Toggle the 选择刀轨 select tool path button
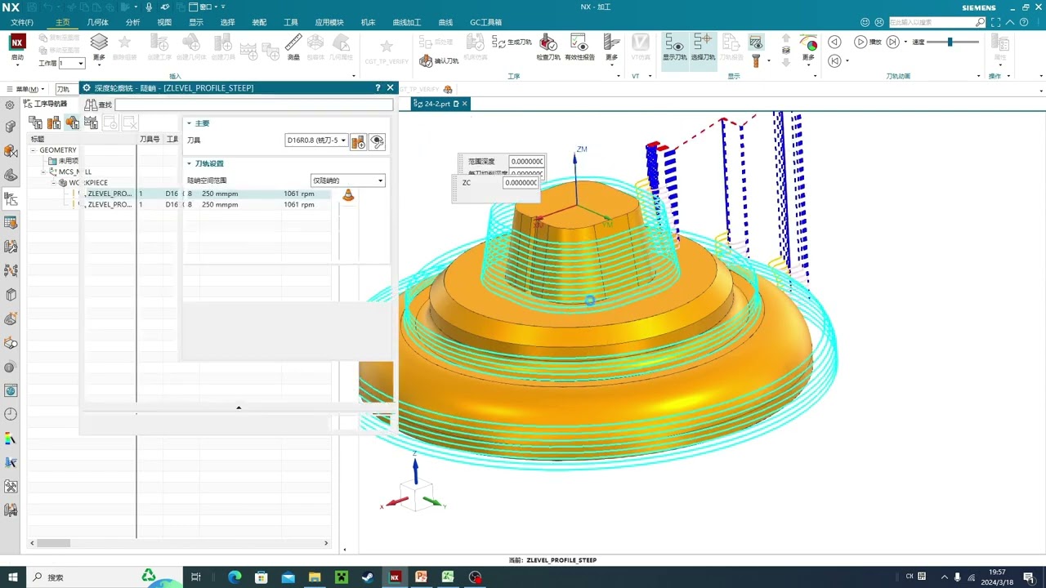Viewport: 1046px width, 588px height. coord(703,47)
